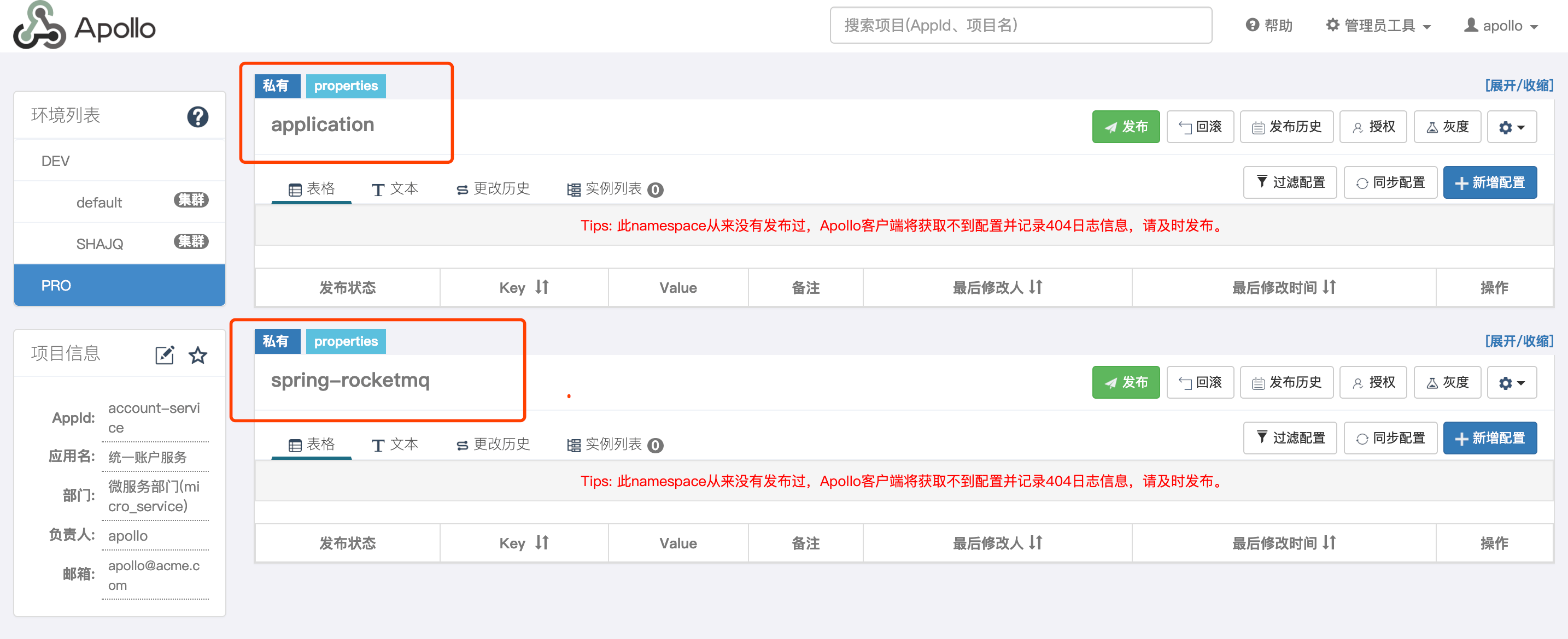The height and width of the screenshot is (639, 1568).
Task: Sort application table by last modifier
Action: (x=1035, y=287)
